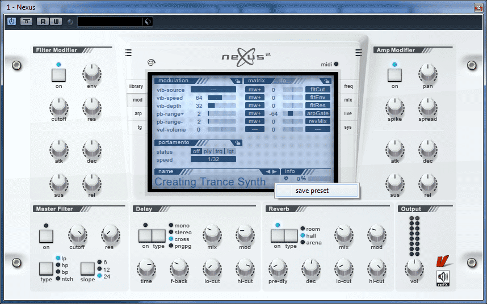Go to previous preset with left arrow
This screenshot has width=487, height=304.
pyautogui.click(x=268, y=171)
